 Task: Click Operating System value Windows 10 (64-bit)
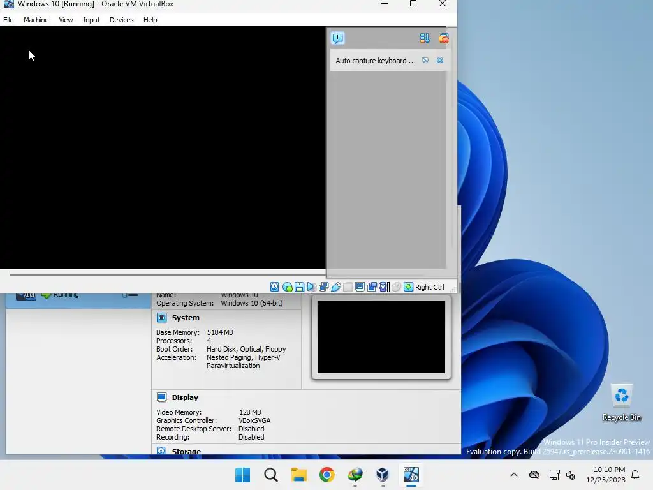[251, 303]
